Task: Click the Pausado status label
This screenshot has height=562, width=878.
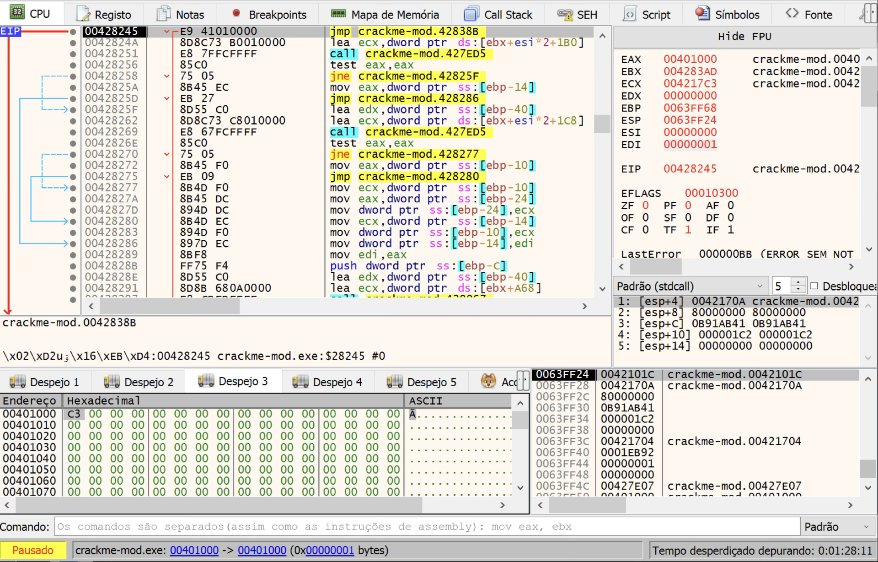Action: click(33, 550)
